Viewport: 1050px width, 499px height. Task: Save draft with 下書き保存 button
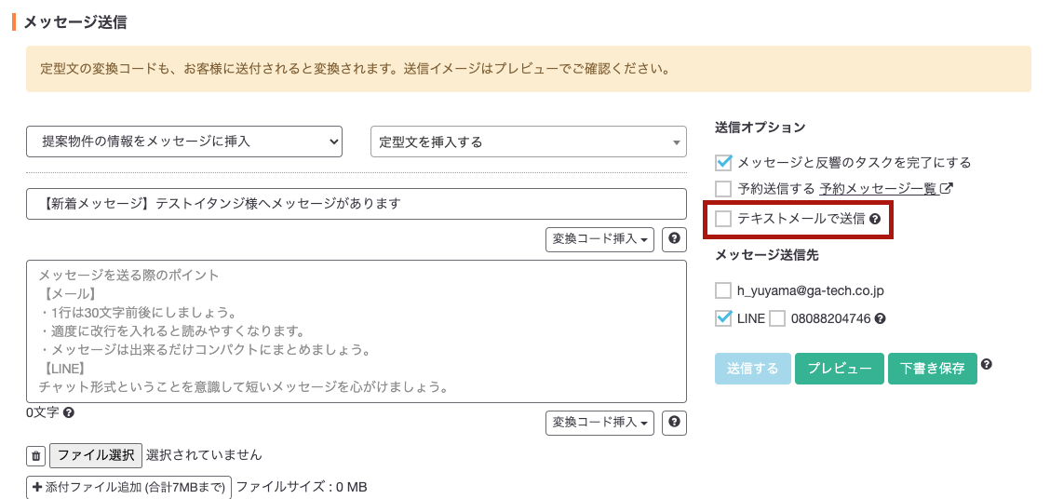tap(932, 369)
